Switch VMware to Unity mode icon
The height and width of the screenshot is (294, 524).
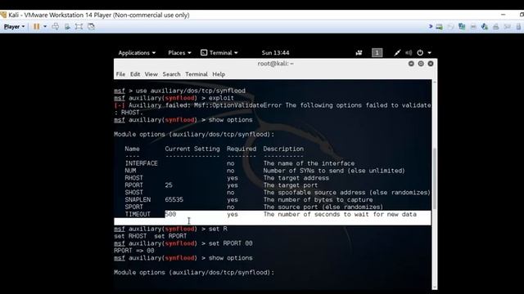(91, 27)
